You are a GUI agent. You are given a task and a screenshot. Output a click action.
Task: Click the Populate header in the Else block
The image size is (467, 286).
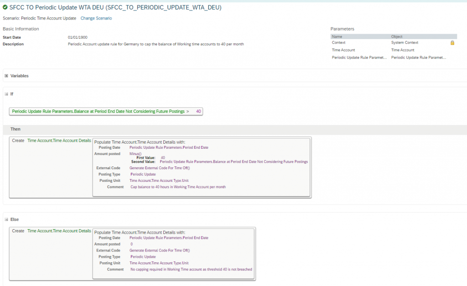point(140,232)
